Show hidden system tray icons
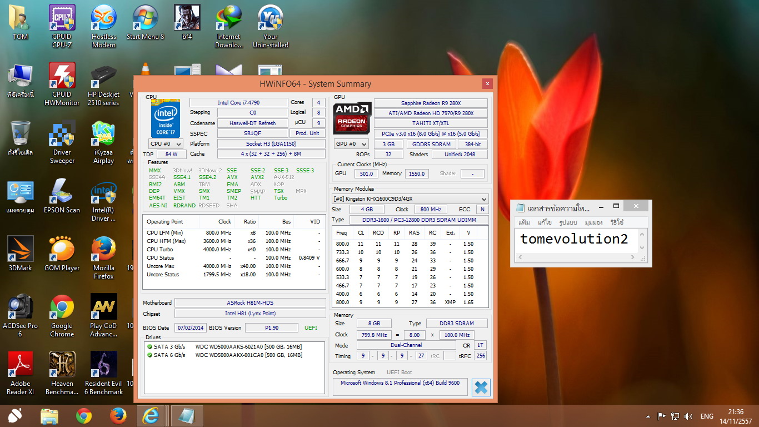This screenshot has height=427, width=759. [648, 416]
